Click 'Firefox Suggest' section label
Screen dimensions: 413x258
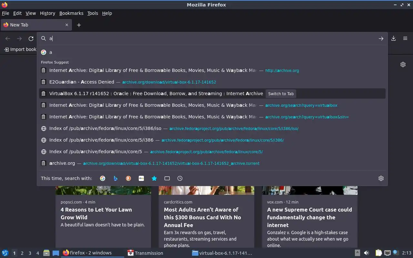[x=55, y=62]
